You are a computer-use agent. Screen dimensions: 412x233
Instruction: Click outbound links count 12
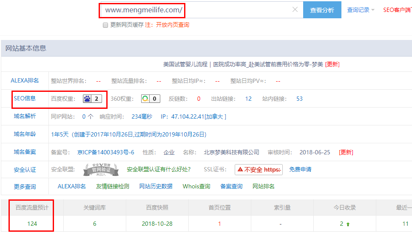[248, 99]
